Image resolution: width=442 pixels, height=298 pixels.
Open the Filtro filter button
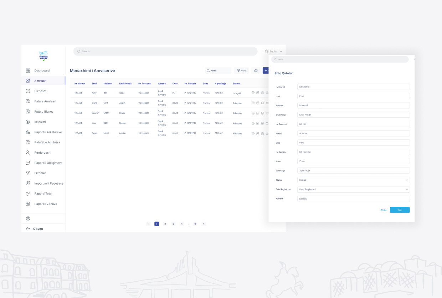pyautogui.click(x=241, y=70)
